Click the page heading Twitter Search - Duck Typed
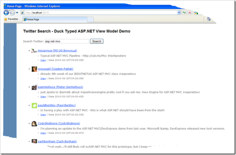The width and height of the screenshot is (236, 155). coord(77,31)
